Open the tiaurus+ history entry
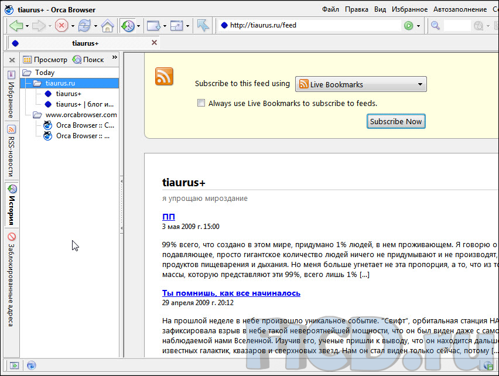This screenshot has height=376, width=499. coord(63,94)
